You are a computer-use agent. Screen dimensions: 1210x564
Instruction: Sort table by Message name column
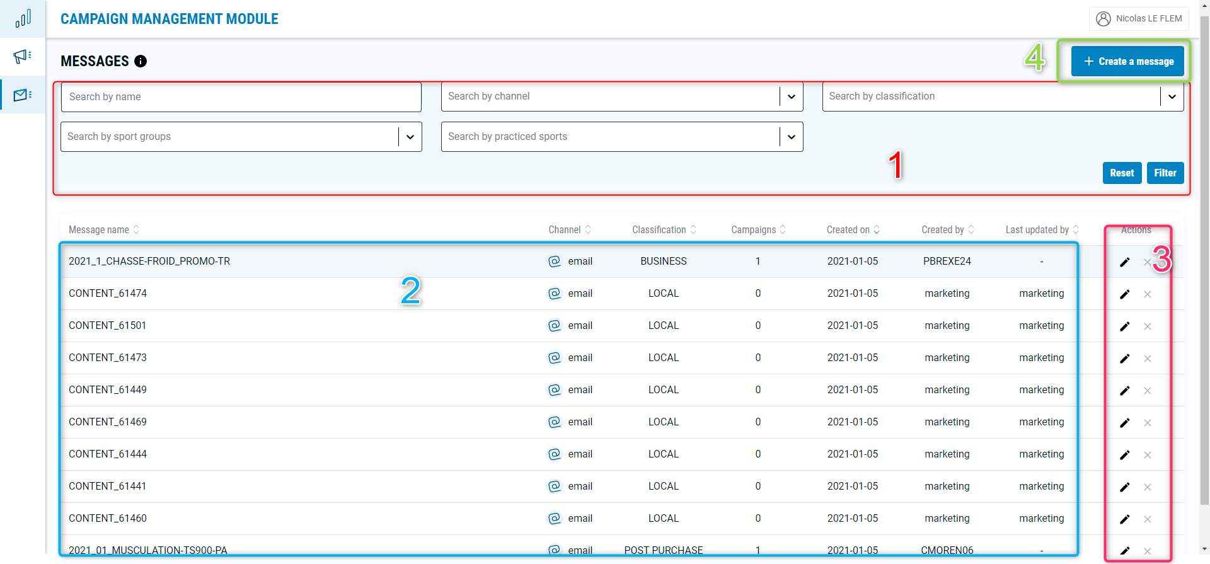pos(104,230)
